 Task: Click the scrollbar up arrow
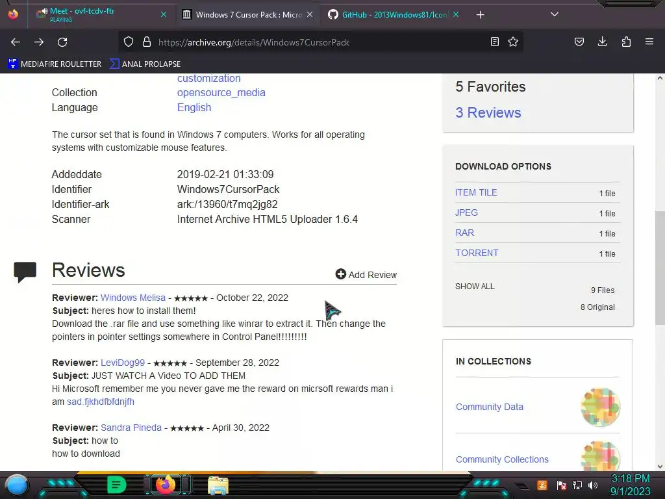click(x=660, y=78)
